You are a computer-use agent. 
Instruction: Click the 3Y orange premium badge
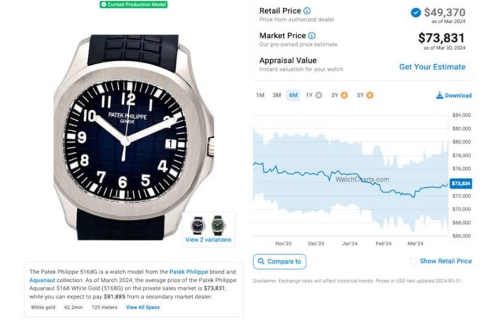pos(344,95)
